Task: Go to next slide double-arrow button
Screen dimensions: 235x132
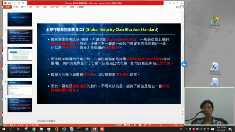Action: tap(182, 114)
